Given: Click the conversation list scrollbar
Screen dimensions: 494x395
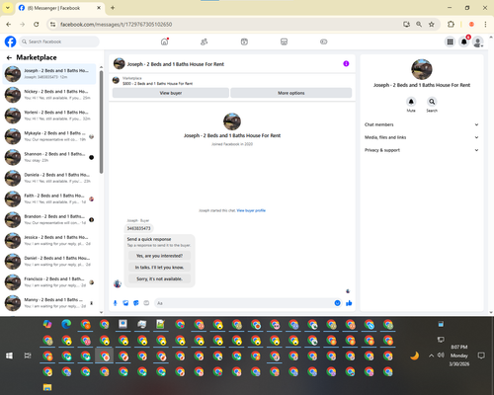Looking at the screenshot, I should point(101,121).
